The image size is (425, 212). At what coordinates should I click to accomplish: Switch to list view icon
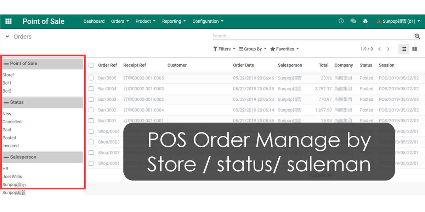coord(404,49)
